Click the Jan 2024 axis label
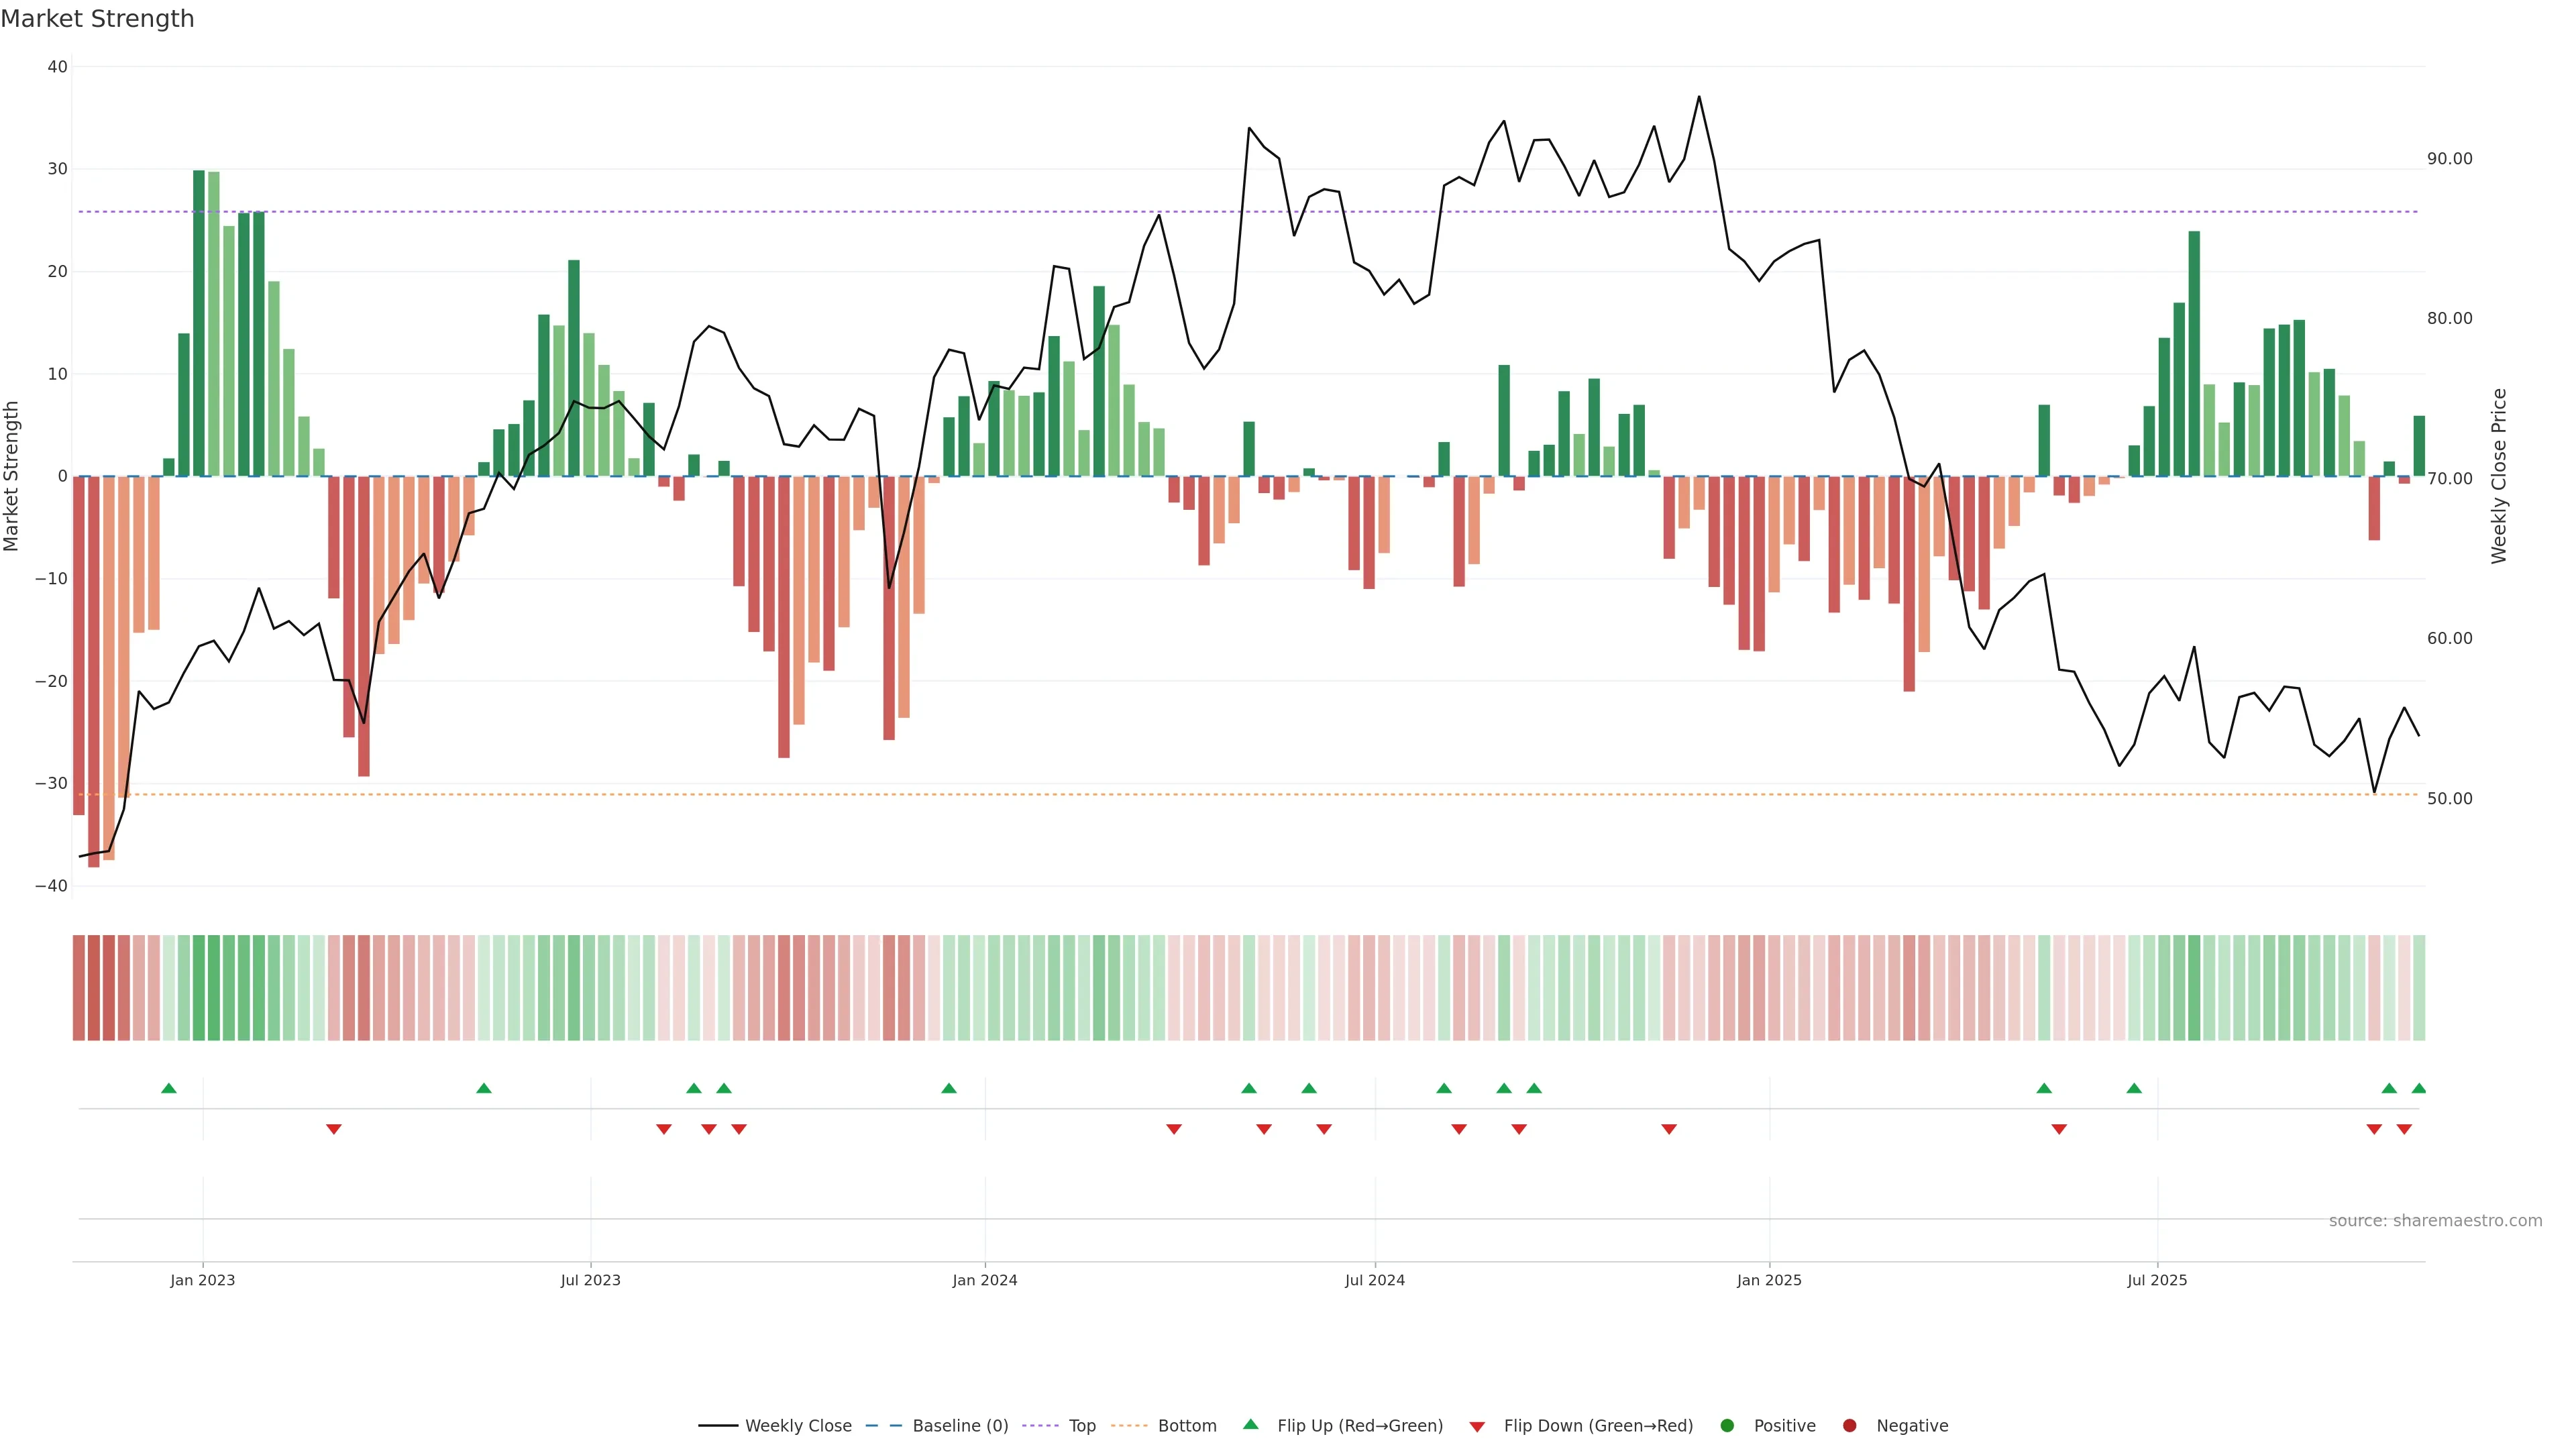2576x1449 pixels. pyautogui.click(x=984, y=1280)
